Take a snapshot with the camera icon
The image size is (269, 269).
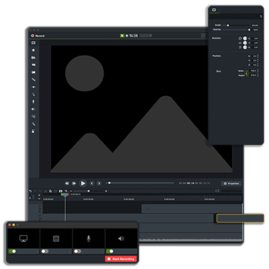point(61,191)
